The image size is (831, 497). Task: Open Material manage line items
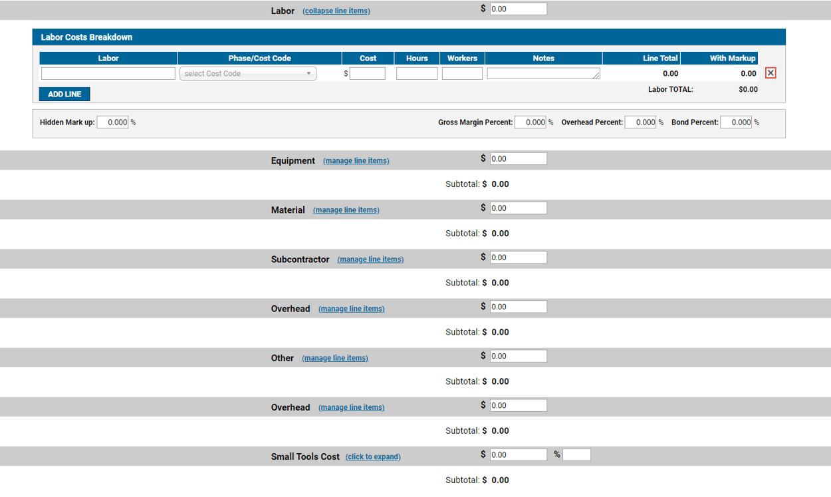346,210
